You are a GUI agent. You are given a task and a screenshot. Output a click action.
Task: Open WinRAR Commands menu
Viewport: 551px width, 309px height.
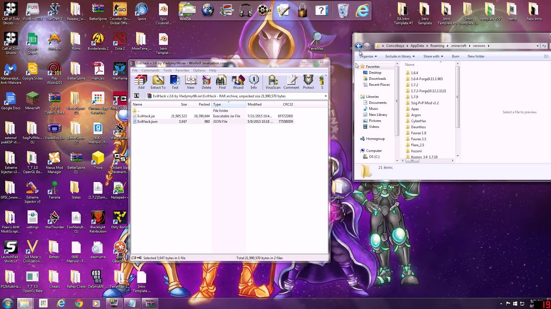tap(150, 70)
